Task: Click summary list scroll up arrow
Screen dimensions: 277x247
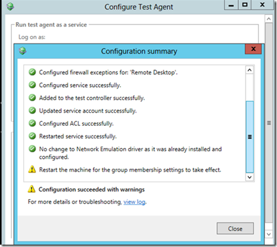Action: click(250, 70)
